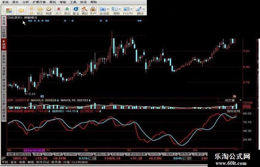Select the 资讯 indicator tab
The width and height of the screenshot is (260, 167).
pyautogui.click(x=37, y=154)
